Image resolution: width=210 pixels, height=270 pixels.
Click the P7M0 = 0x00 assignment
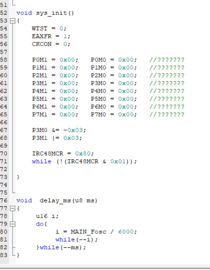pos(114,114)
